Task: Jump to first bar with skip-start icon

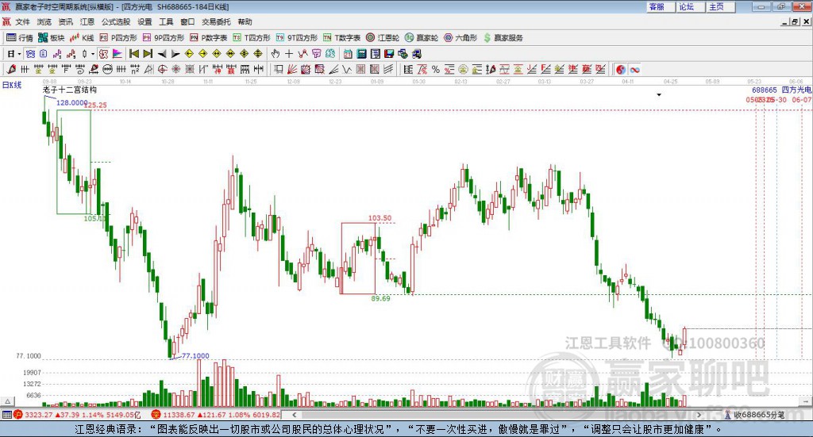Action: (133, 54)
